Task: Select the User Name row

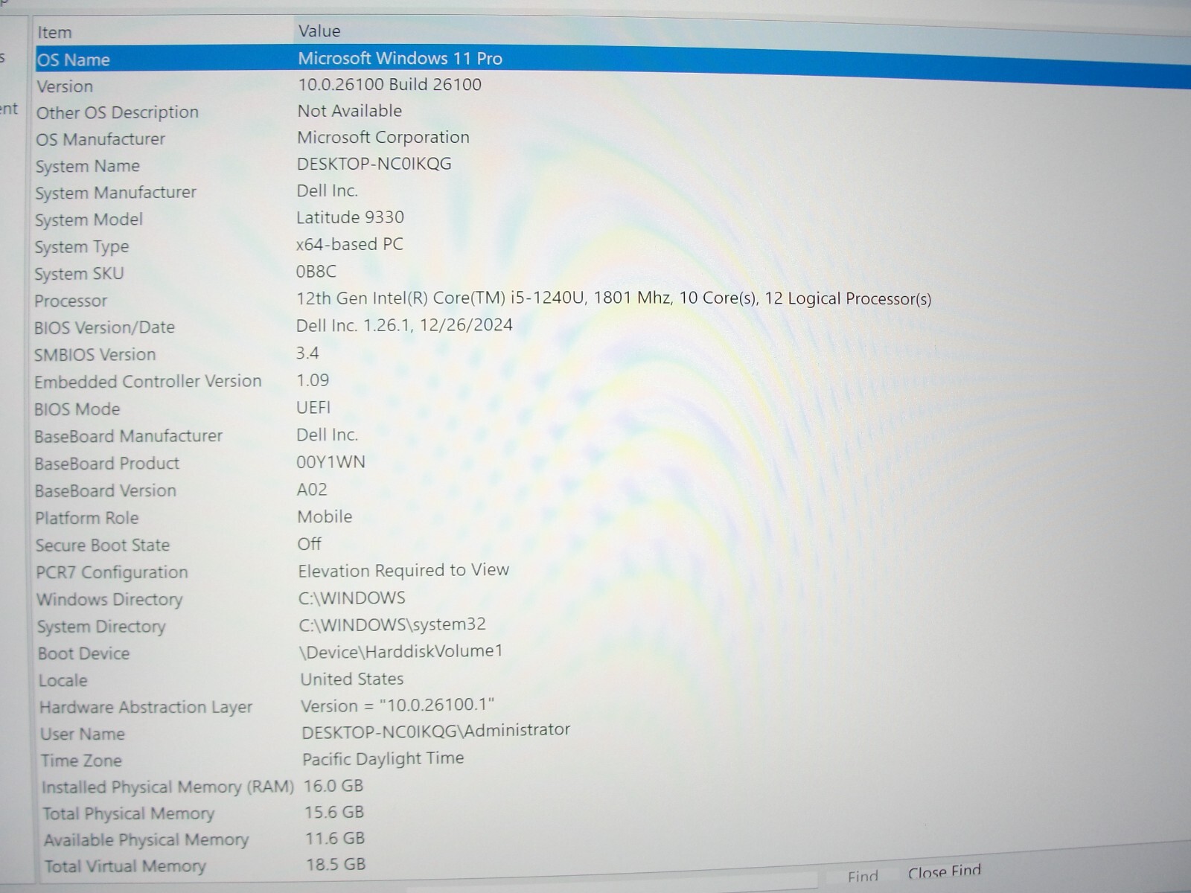Action: point(83,734)
